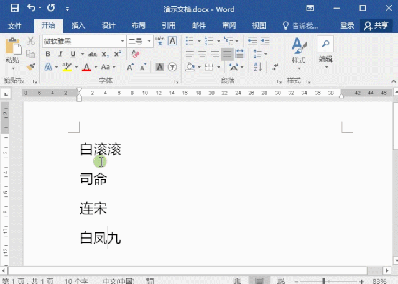Open Change Case Aa menu
The image size is (398, 284).
pos(108,67)
